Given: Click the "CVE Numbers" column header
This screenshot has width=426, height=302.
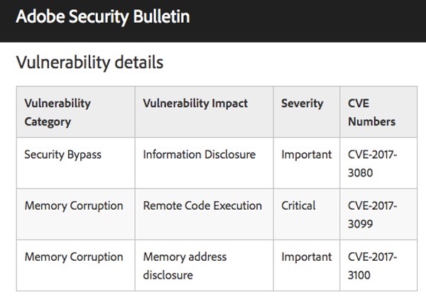Looking at the screenshot, I should pyautogui.click(x=372, y=112).
